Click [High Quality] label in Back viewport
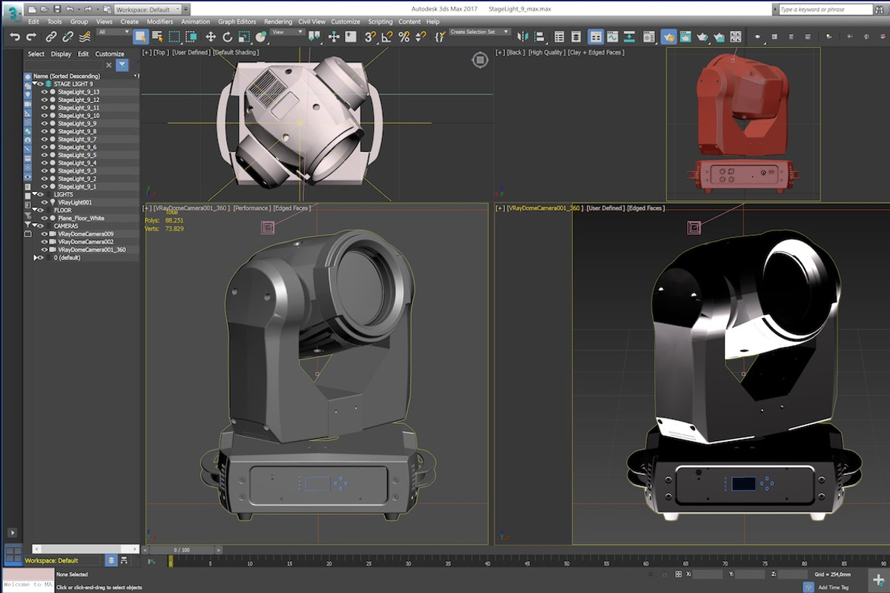 546,53
